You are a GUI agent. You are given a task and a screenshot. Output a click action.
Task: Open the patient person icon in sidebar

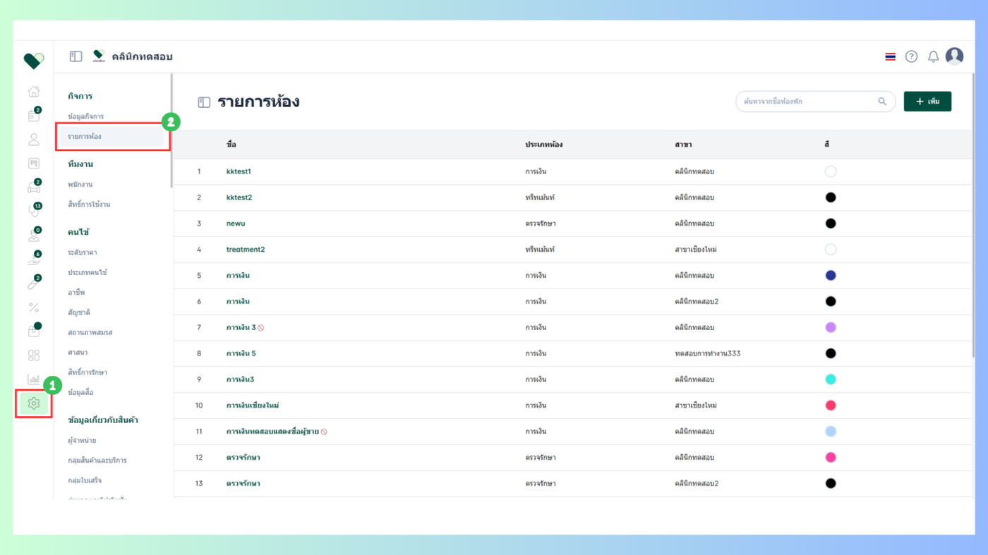pyautogui.click(x=33, y=140)
